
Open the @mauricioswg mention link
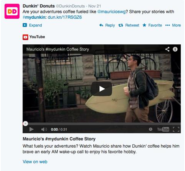pyautogui.click(x=112, y=11)
